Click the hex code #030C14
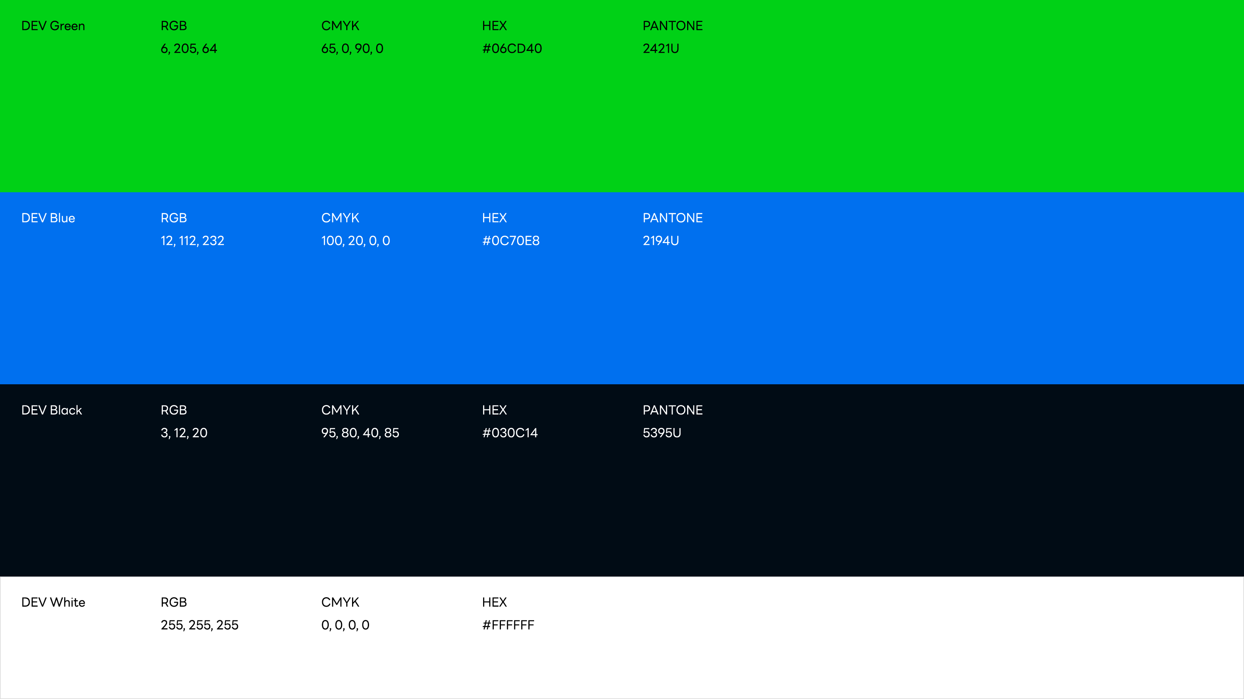 click(510, 433)
